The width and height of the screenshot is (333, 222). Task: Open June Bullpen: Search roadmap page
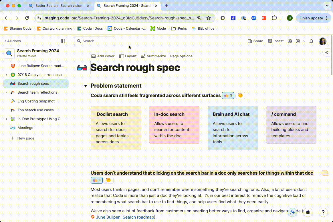click(36, 66)
